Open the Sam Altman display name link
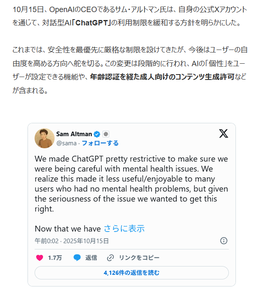258x289 pixels. (x=74, y=134)
